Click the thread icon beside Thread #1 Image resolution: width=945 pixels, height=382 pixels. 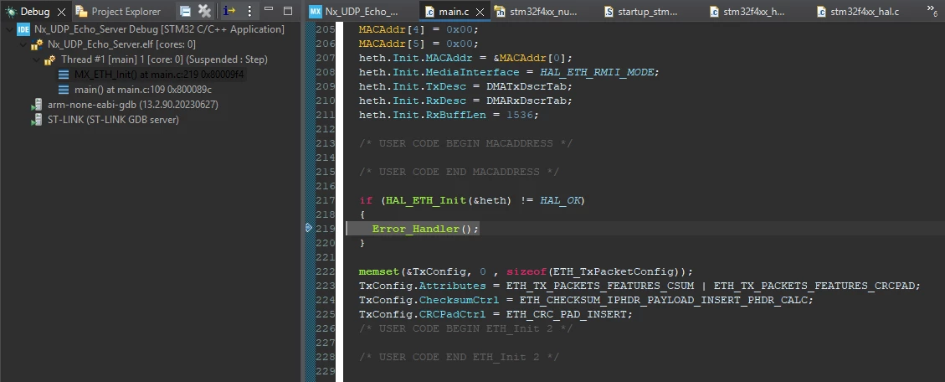50,59
